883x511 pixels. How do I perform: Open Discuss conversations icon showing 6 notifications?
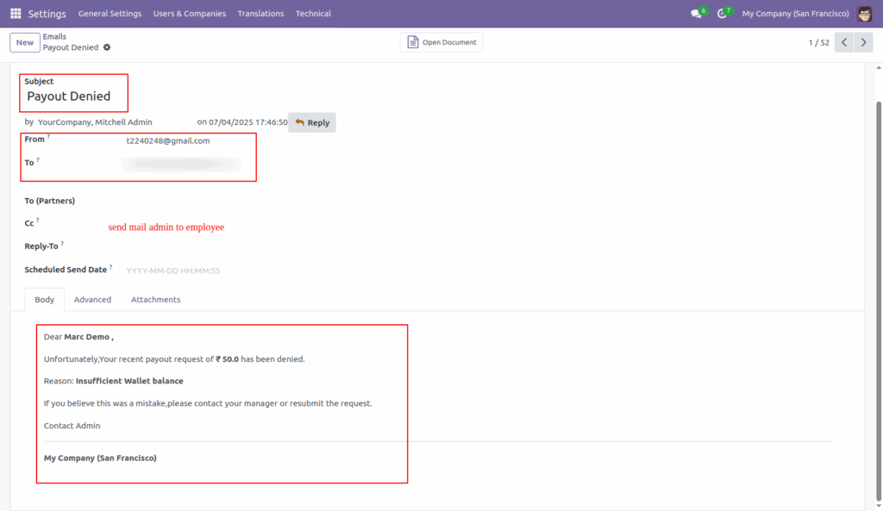695,14
